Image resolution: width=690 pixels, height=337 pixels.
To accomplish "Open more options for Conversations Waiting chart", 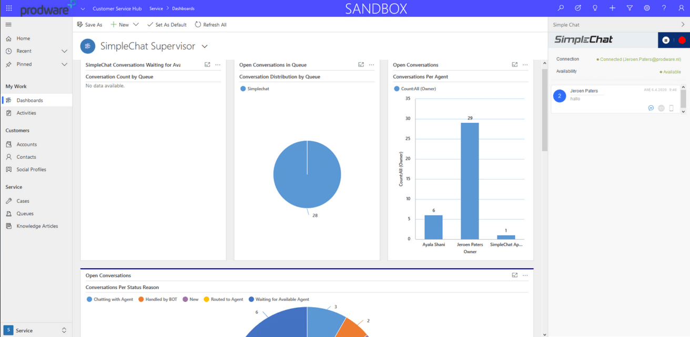I will click(x=218, y=65).
